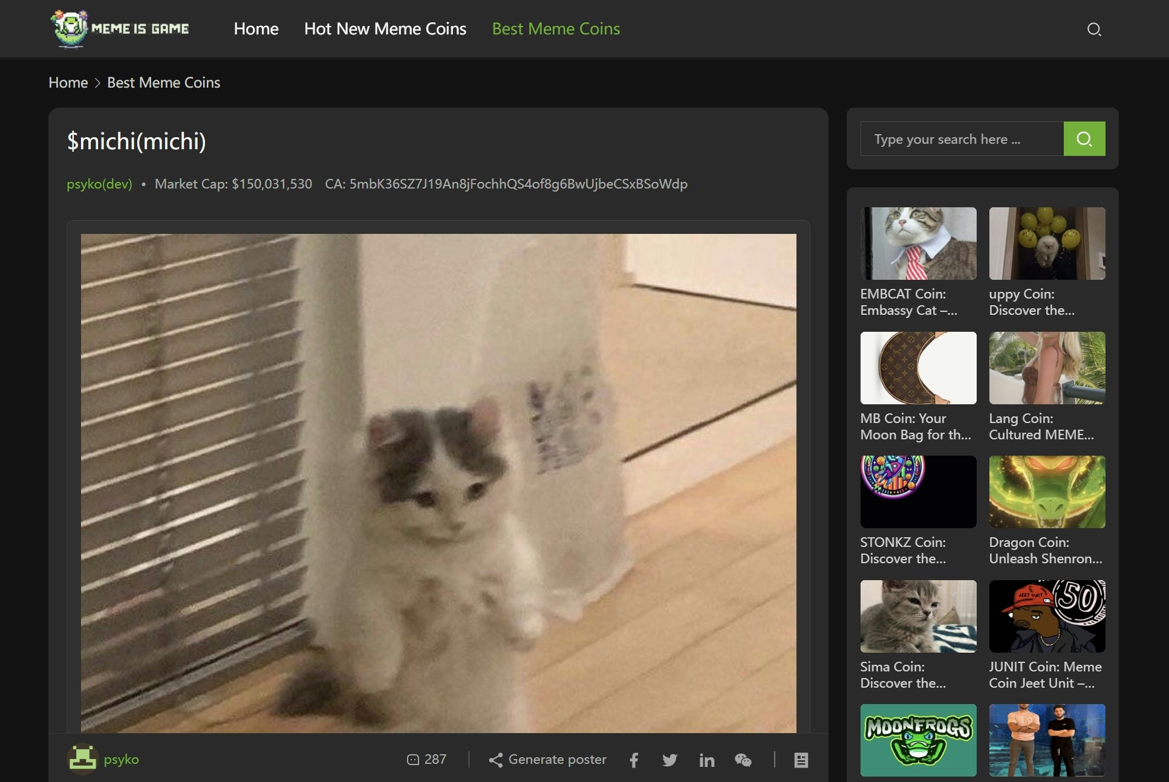Click psyko author avatar at bottom
The image size is (1169, 782).
82,759
